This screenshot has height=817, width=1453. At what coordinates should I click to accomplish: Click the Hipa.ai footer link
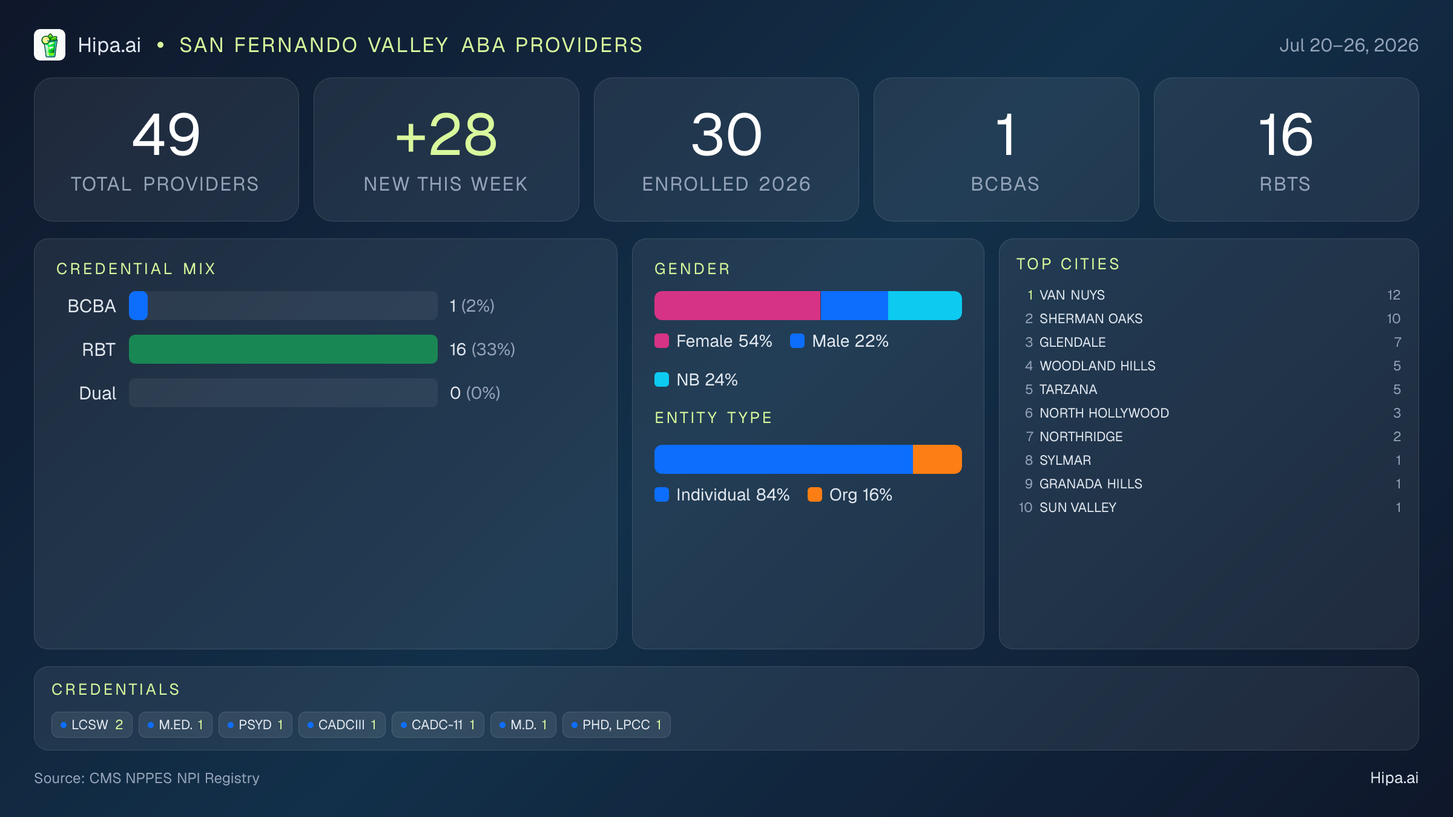pos(1394,778)
